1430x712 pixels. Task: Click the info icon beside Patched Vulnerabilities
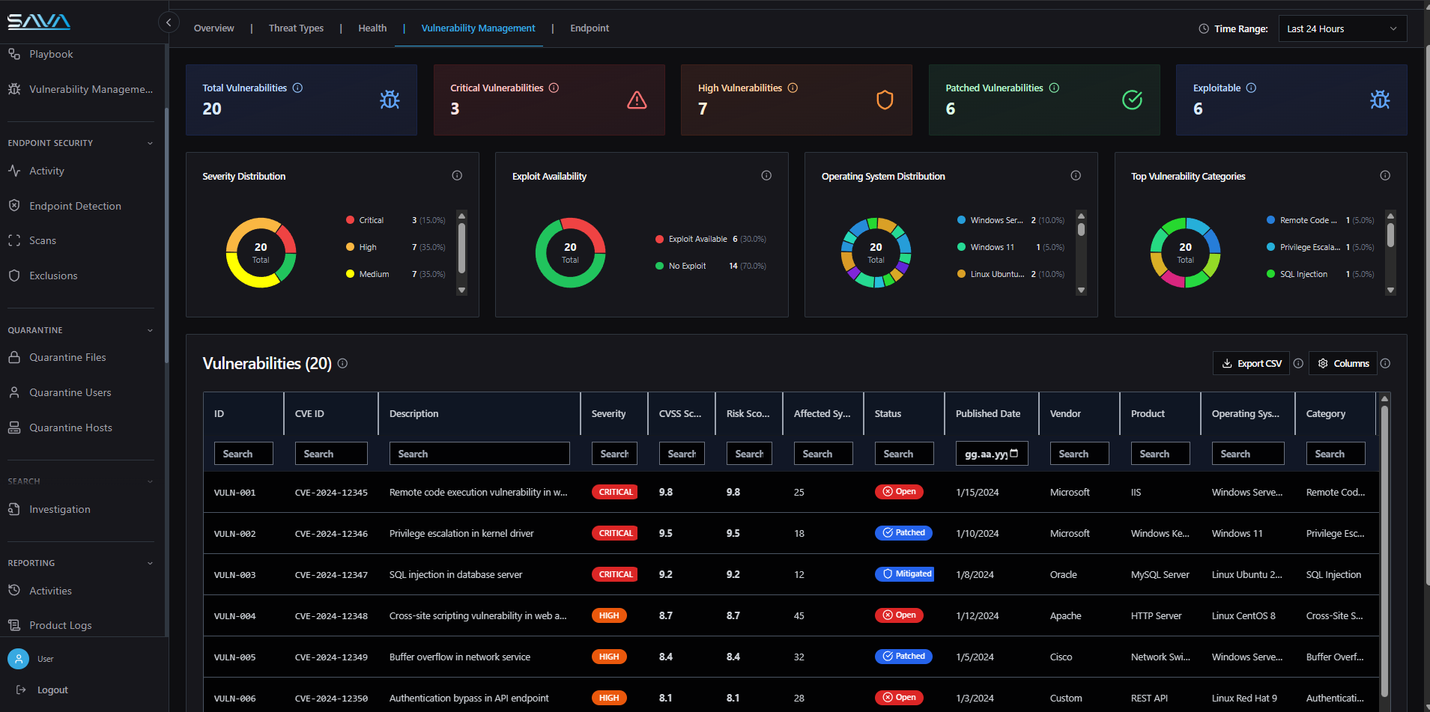1054,88
